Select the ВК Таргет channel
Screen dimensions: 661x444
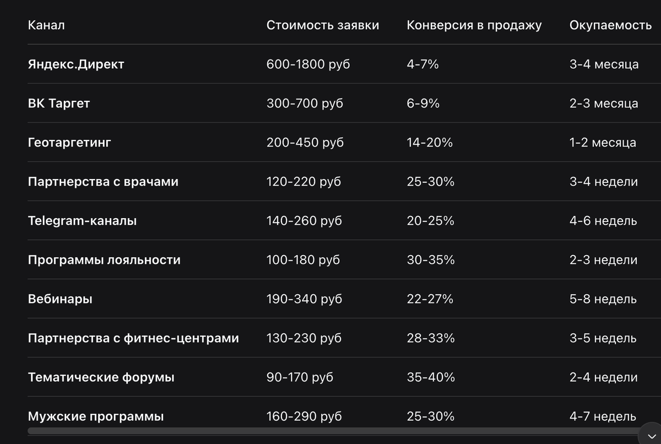click(x=58, y=103)
